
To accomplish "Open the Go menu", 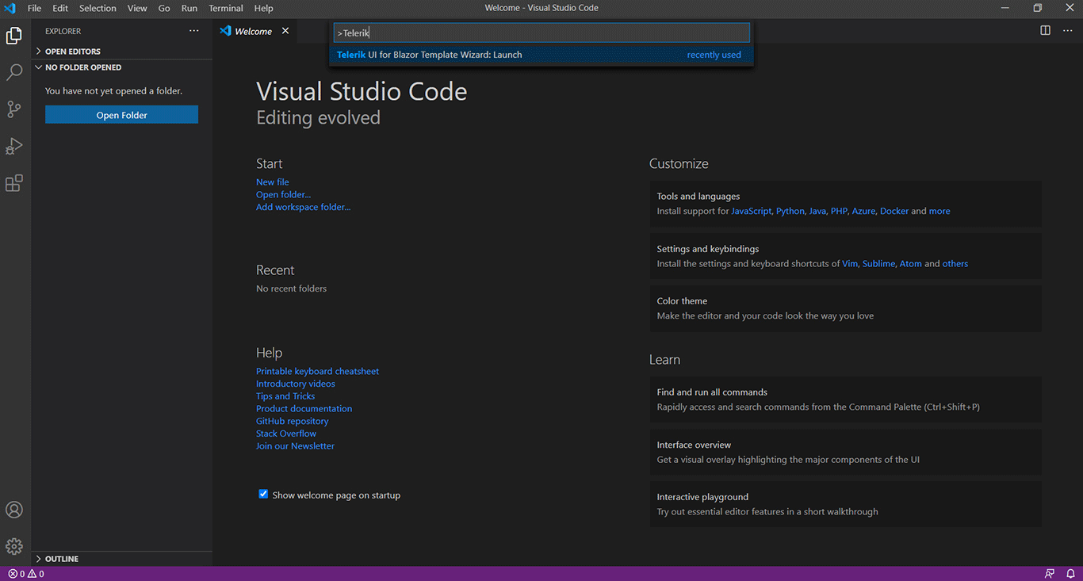I will coord(164,8).
